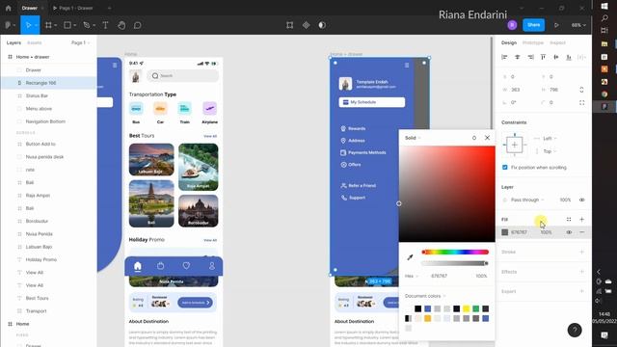This screenshot has width=617, height=347.
Task: Toggle Fix position when scrolling checkbox
Action: coord(505,167)
